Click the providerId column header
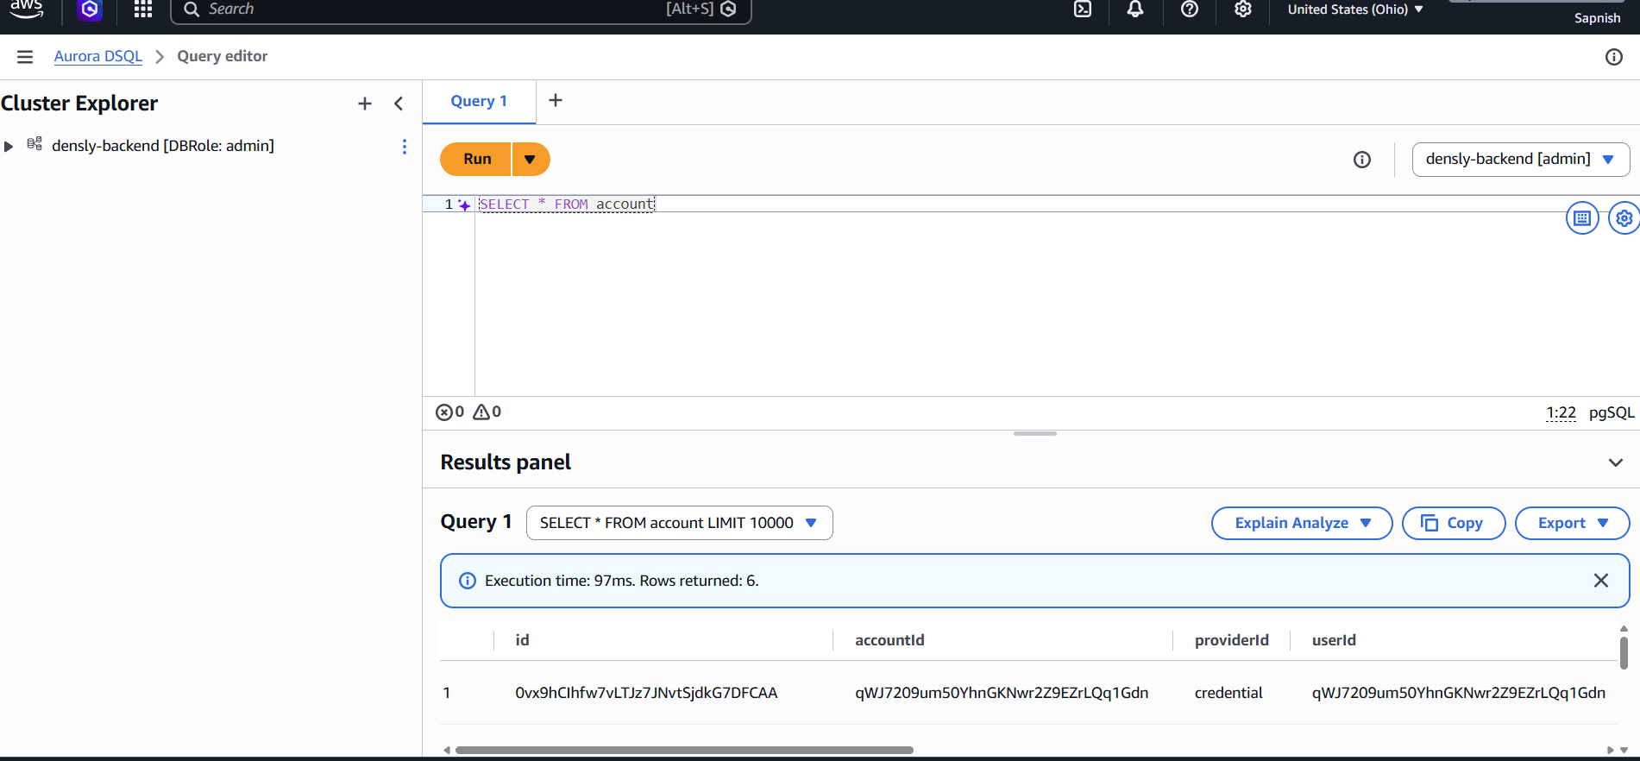This screenshot has width=1640, height=761. point(1232,640)
